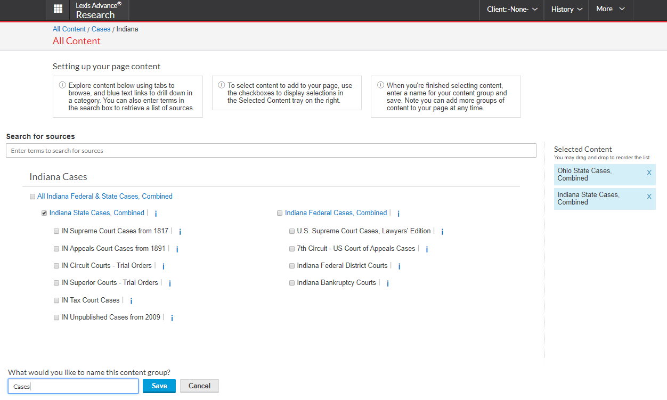
Task: Click the search for sources field
Action: pyautogui.click(x=271, y=151)
